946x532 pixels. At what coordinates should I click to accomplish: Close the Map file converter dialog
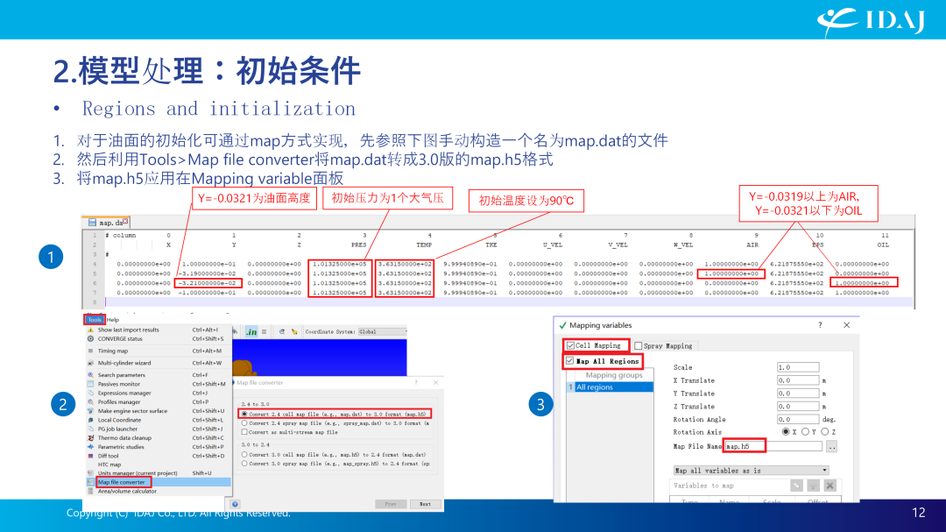tap(435, 382)
